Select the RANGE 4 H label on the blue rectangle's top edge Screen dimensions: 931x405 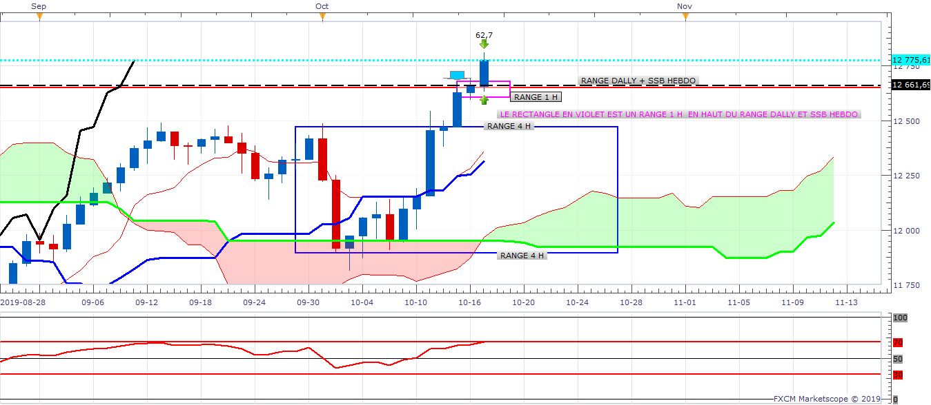tap(509, 126)
